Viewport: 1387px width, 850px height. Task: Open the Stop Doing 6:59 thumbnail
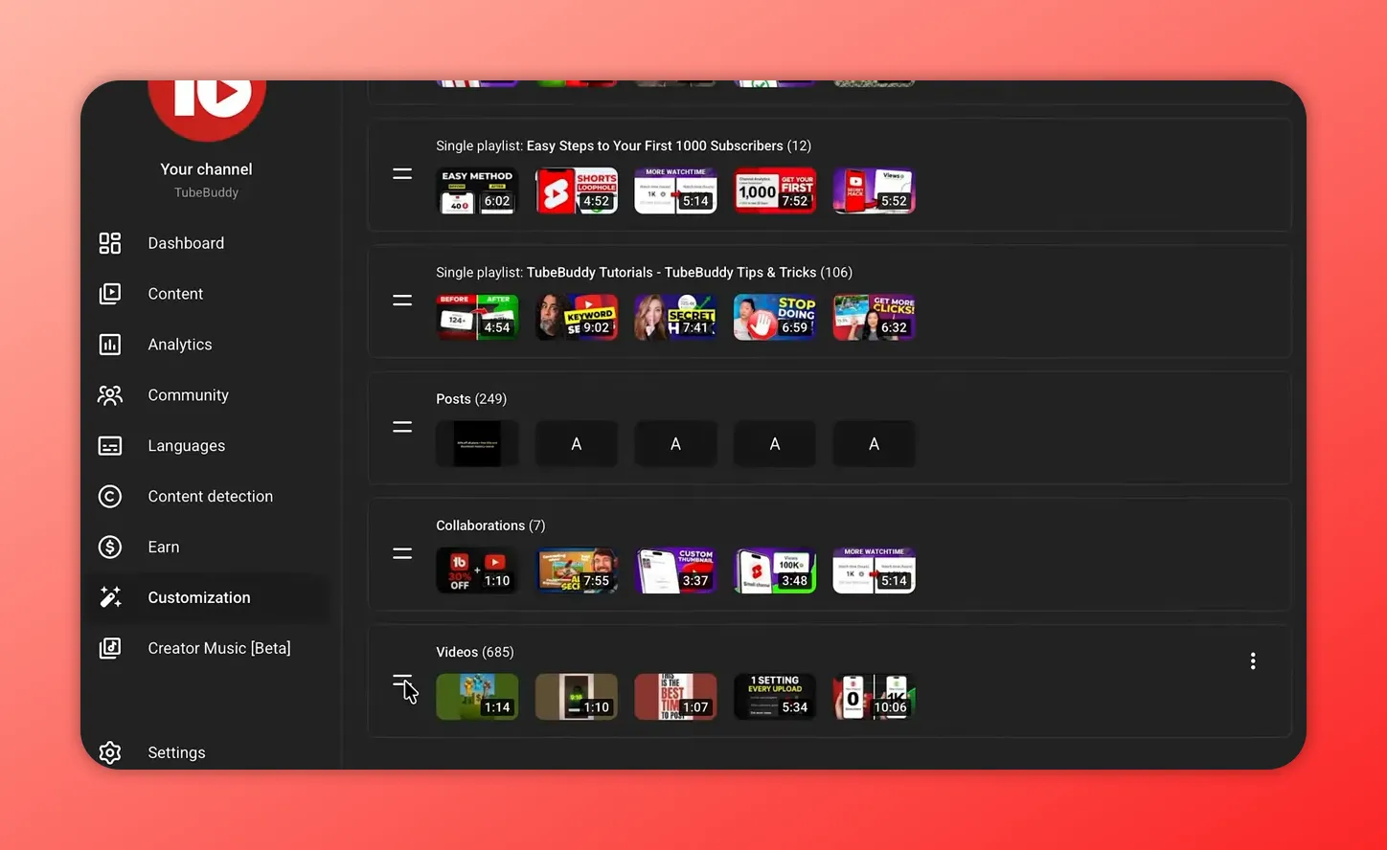[775, 317]
